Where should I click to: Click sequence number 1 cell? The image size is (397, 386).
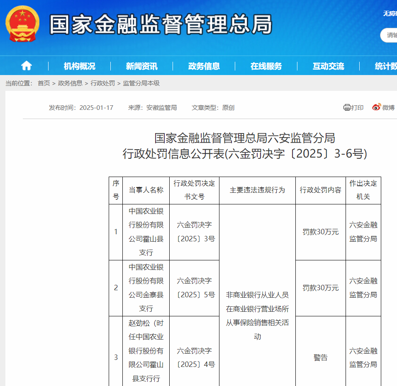116,232
